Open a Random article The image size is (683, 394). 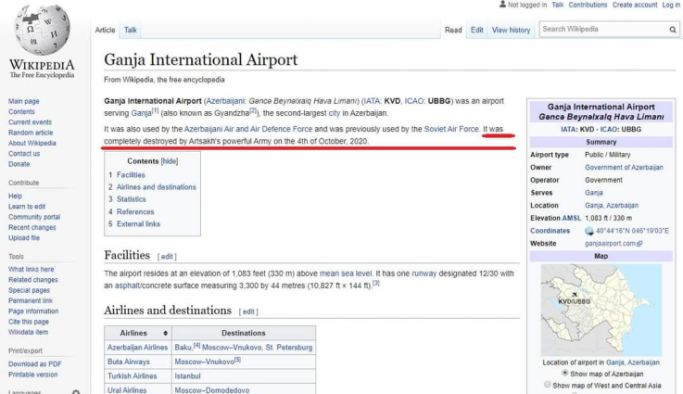tap(31, 133)
